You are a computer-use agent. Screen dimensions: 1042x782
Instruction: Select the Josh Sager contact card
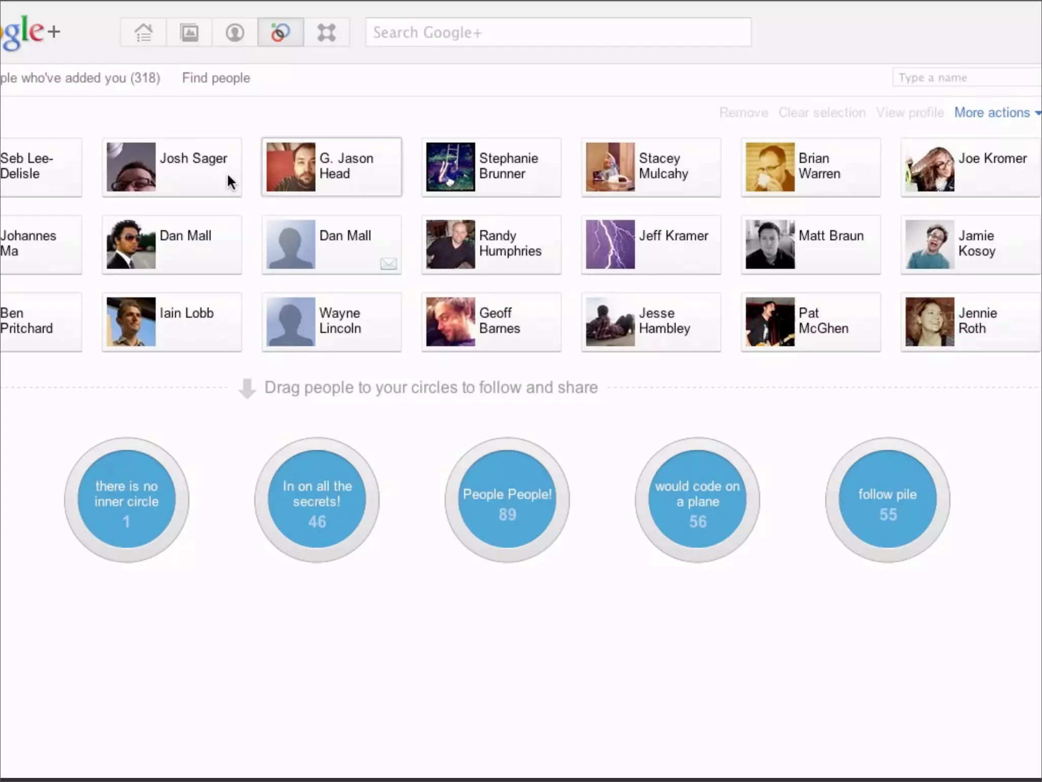click(172, 167)
